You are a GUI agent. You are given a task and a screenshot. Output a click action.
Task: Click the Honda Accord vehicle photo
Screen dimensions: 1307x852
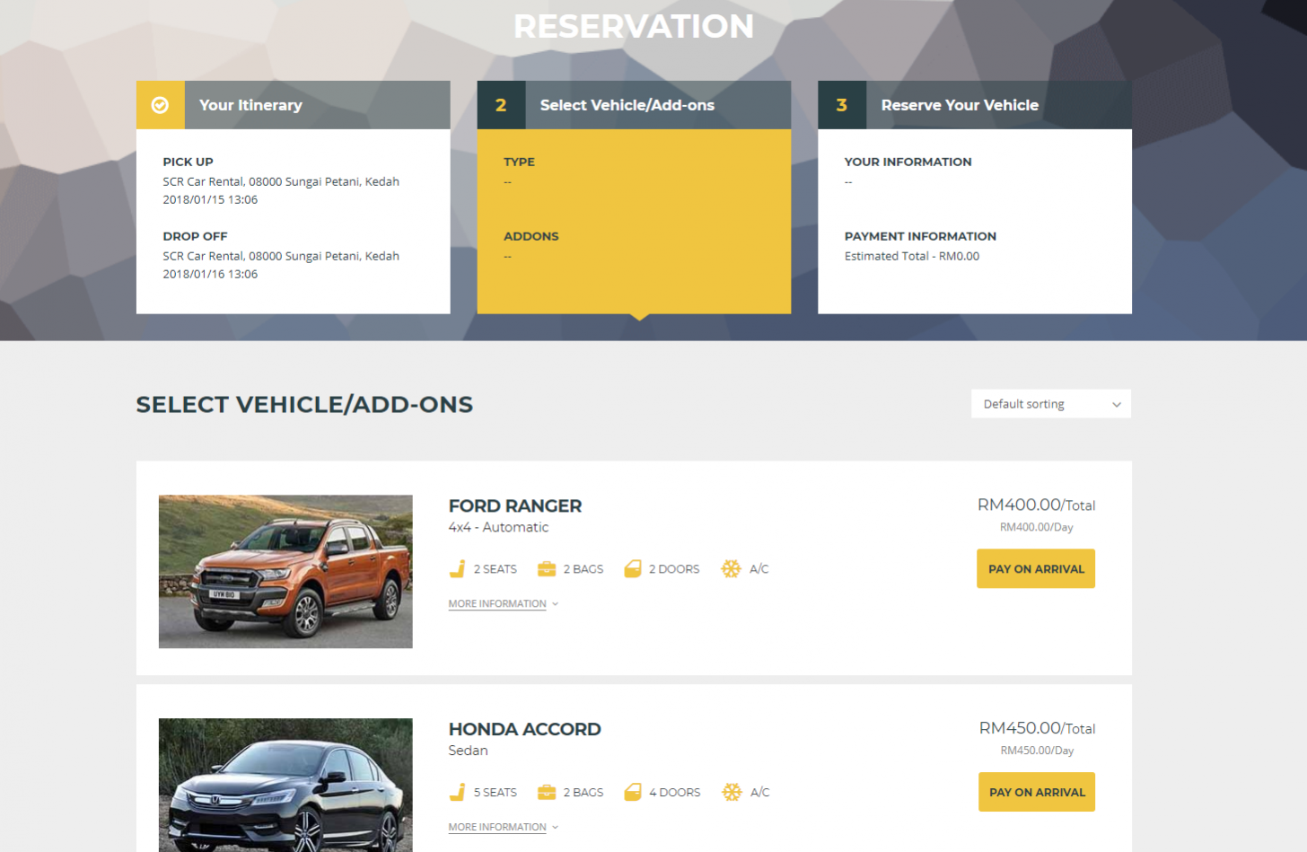[x=285, y=784]
